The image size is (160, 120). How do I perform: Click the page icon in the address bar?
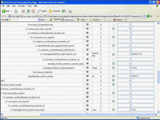coord(10,16)
